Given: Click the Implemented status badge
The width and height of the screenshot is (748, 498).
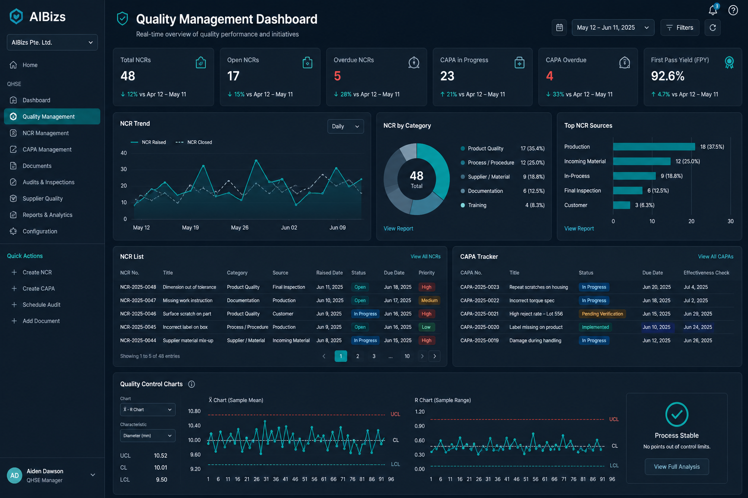Looking at the screenshot, I should (595, 327).
